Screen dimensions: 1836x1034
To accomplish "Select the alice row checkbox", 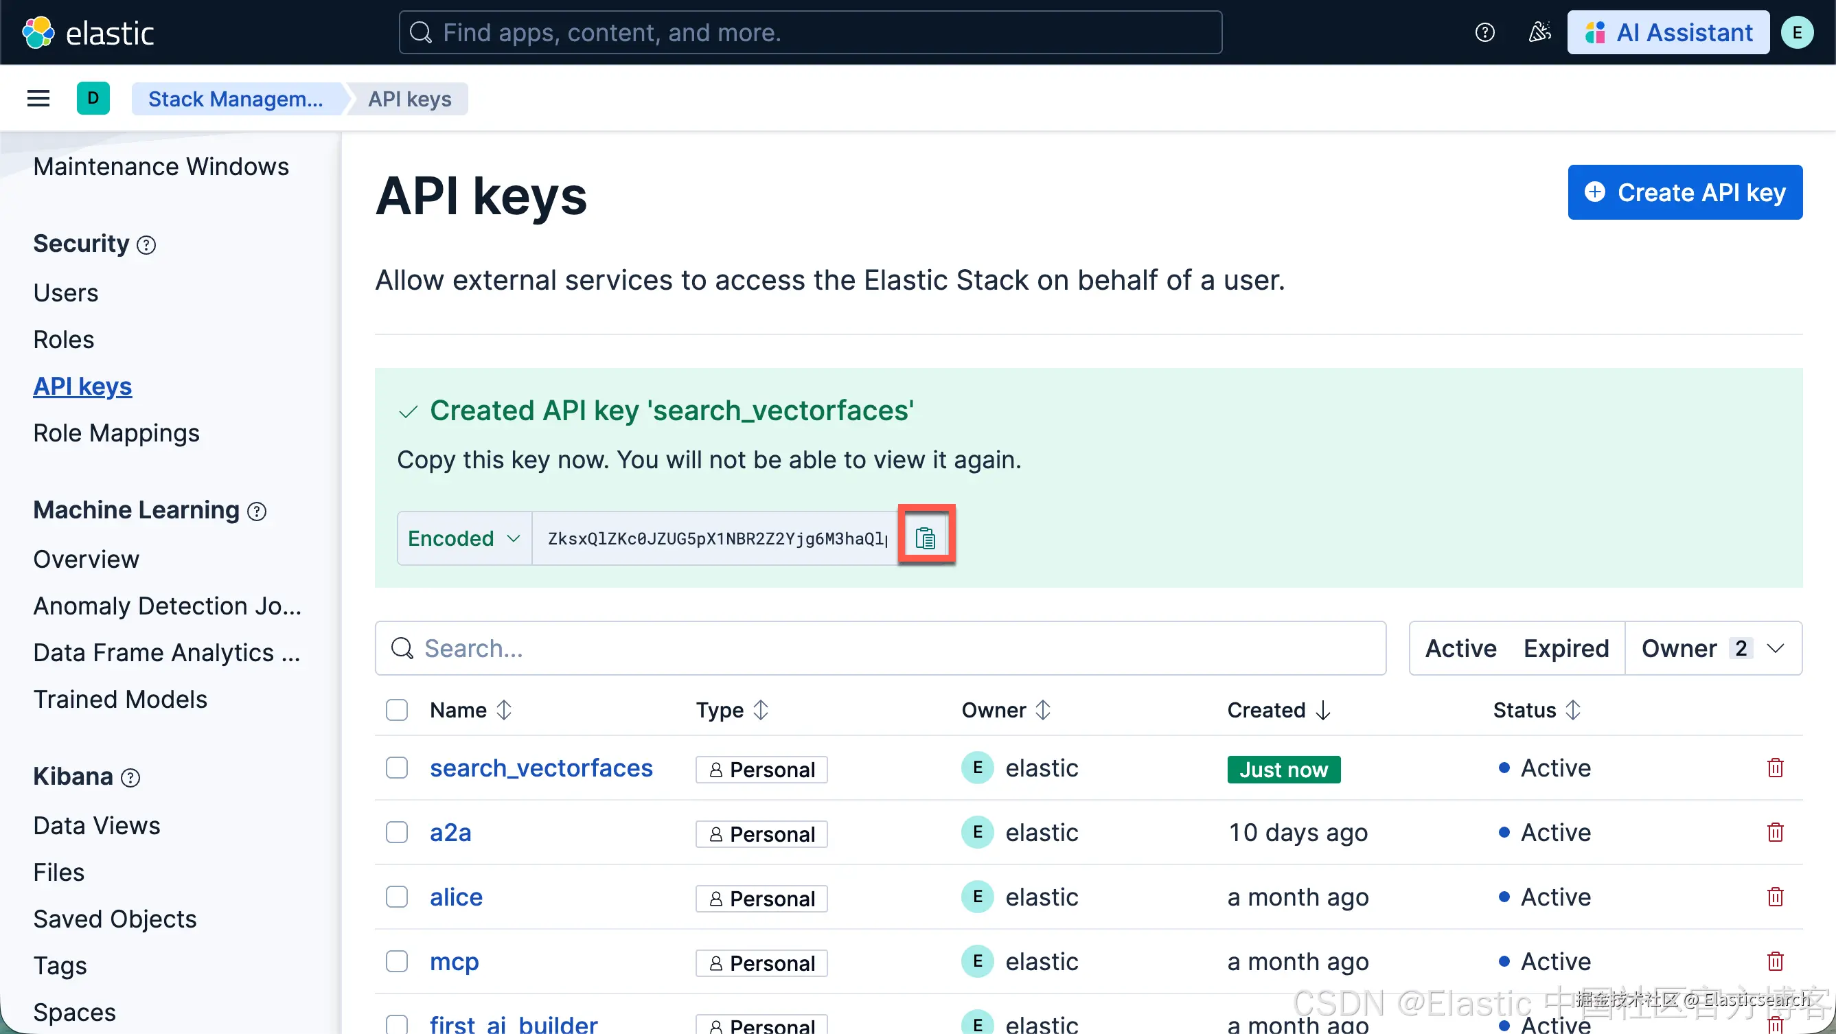I will point(396,897).
